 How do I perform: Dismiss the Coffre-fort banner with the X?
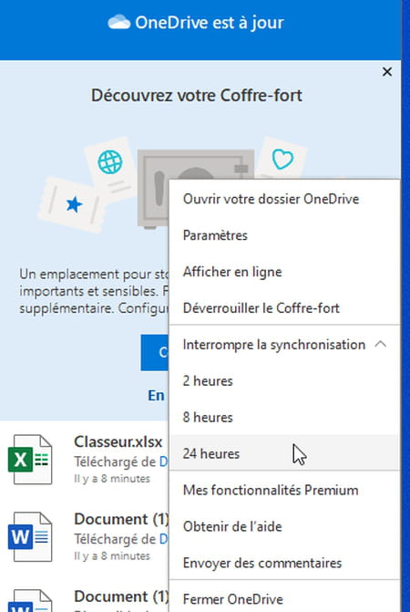(387, 72)
